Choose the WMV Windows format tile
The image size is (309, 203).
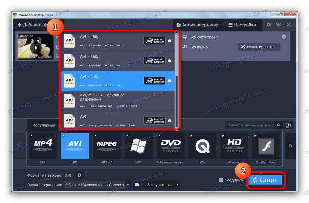click(138, 146)
